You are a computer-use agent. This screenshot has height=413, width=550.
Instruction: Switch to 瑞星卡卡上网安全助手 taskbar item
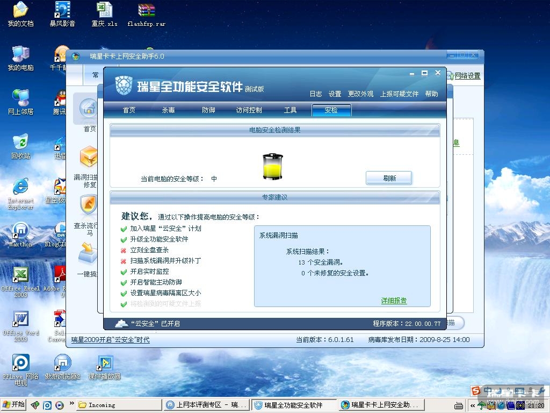[381, 405]
